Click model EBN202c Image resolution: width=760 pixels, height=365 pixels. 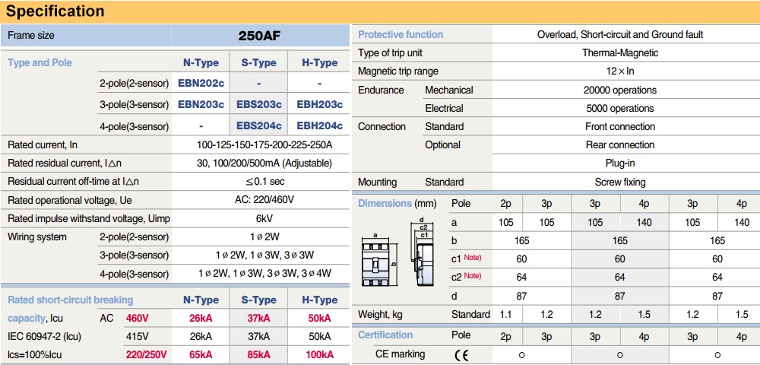[201, 83]
